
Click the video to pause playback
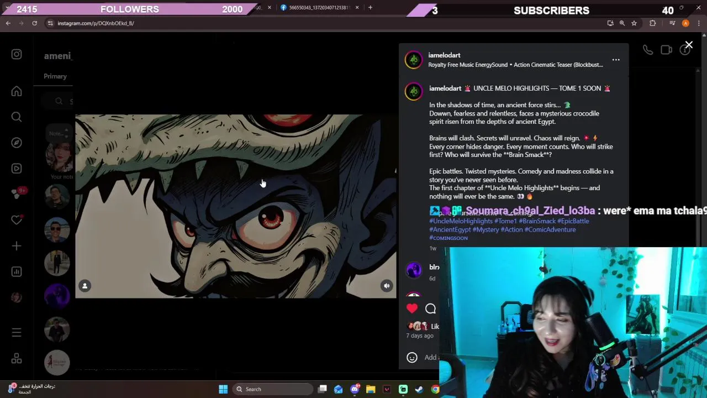coord(236,206)
